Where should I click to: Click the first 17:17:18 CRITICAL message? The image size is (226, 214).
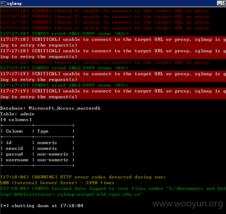[x=113, y=42]
